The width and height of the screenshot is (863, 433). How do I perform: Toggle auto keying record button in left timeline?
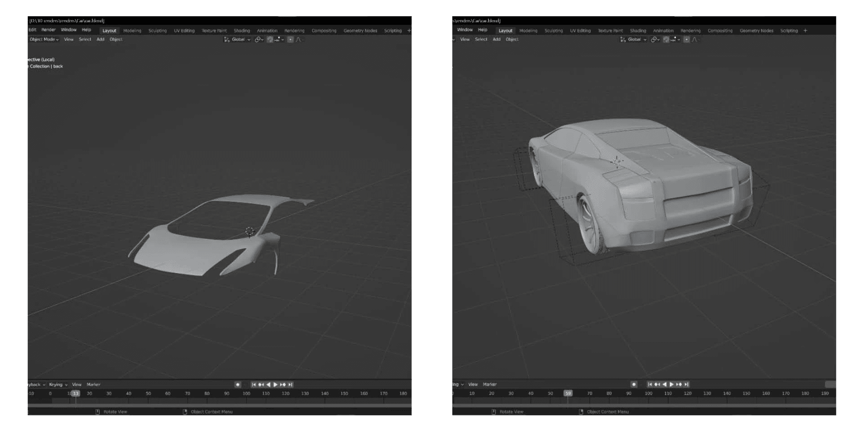click(238, 384)
